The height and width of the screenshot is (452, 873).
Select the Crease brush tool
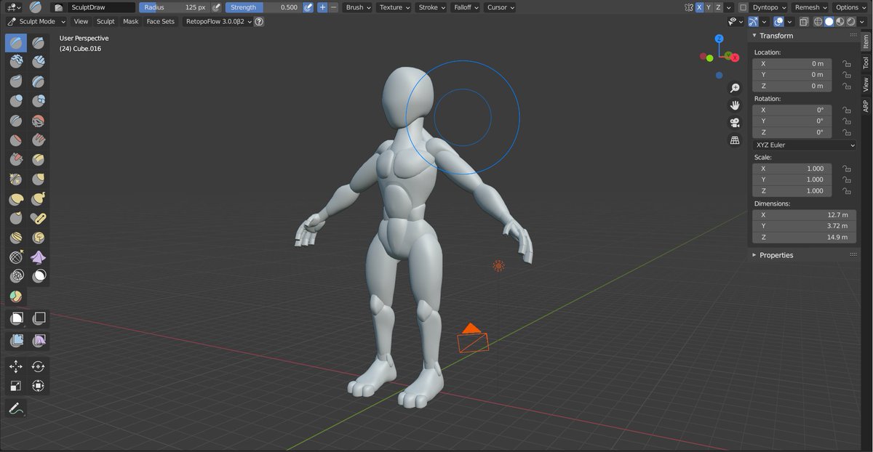point(16,121)
